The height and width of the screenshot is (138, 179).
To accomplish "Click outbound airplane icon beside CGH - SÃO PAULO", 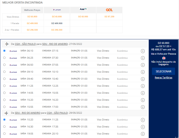I will (7, 44).
